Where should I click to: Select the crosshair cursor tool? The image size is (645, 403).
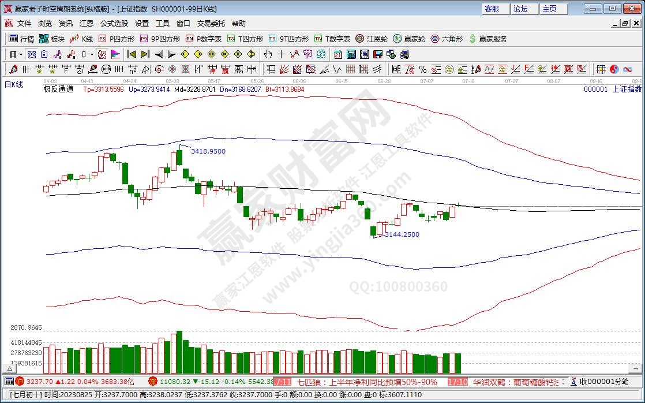281,54
